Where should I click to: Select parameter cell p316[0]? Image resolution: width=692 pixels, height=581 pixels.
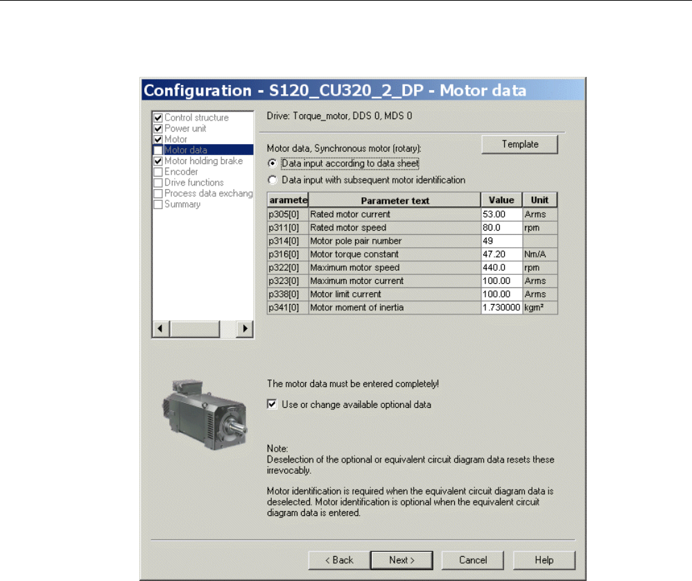point(288,254)
